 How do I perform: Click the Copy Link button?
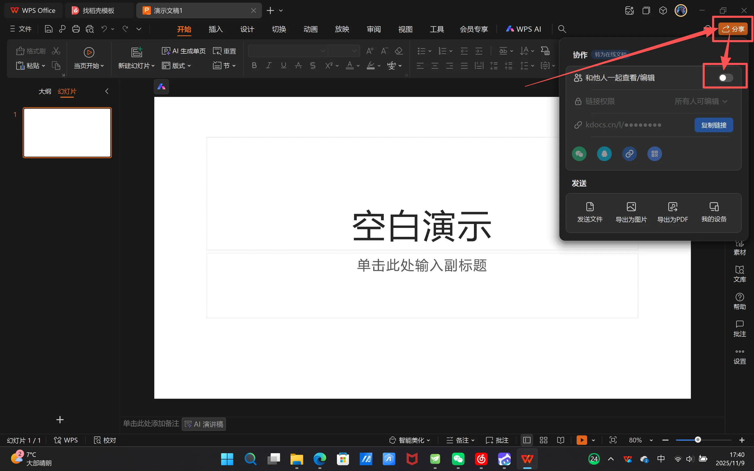click(713, 125)
